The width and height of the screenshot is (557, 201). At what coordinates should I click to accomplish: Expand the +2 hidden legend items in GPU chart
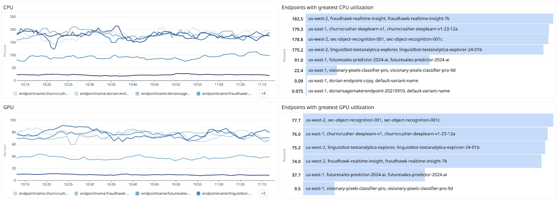pos(263,193)
